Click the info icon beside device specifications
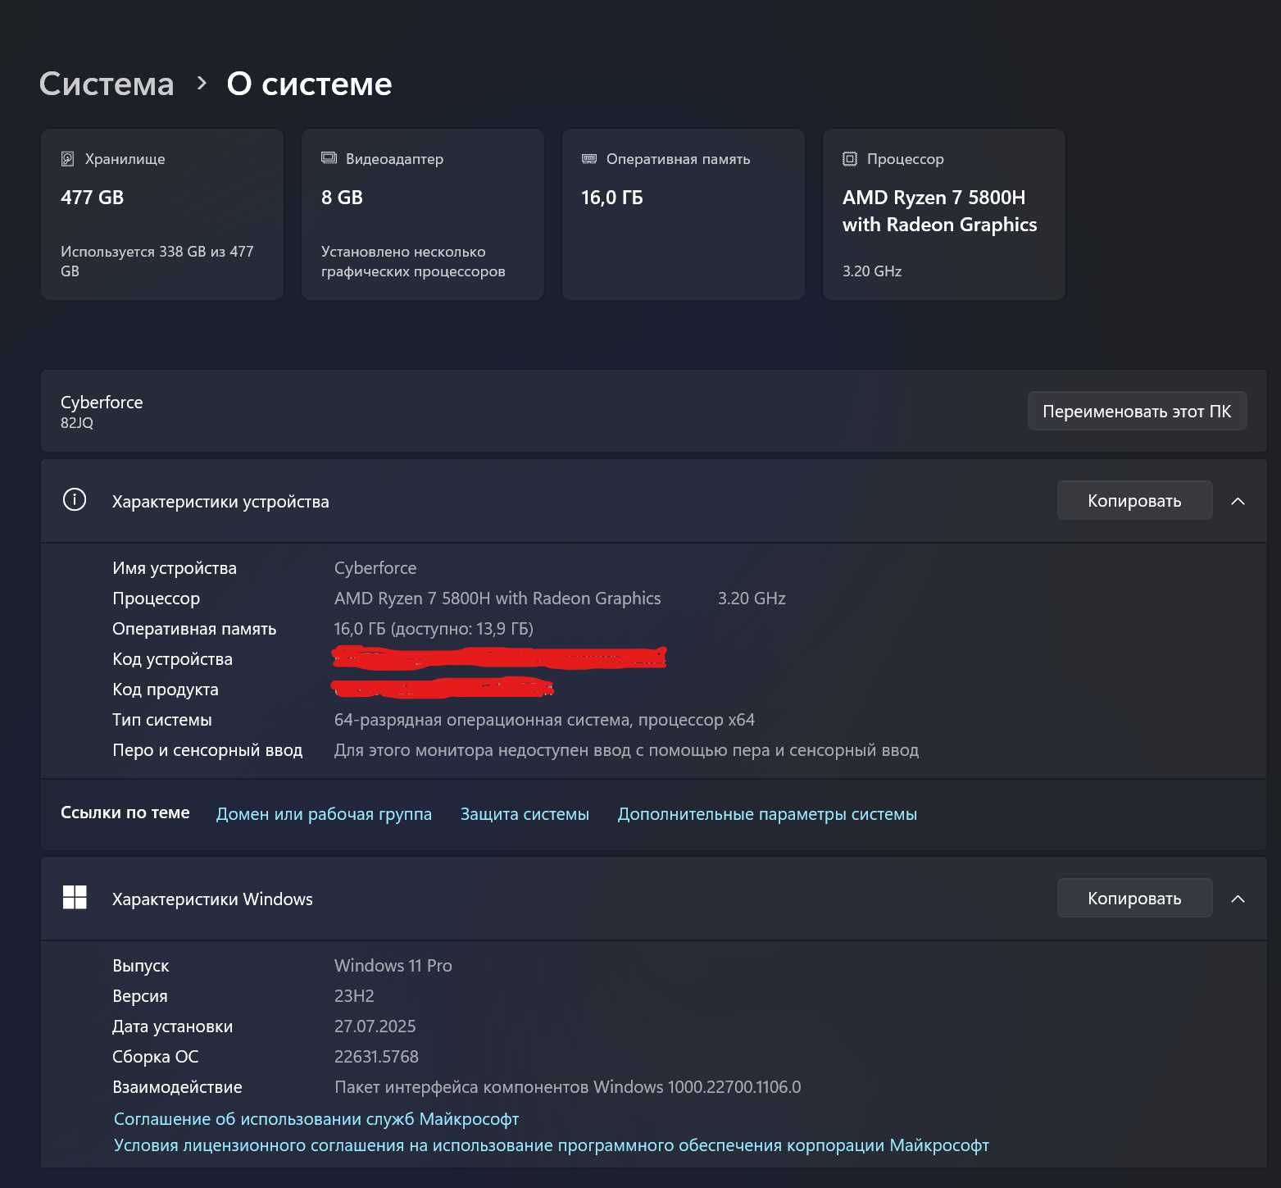Screen dimensions: 1281x1188 (x=75, y=499)
